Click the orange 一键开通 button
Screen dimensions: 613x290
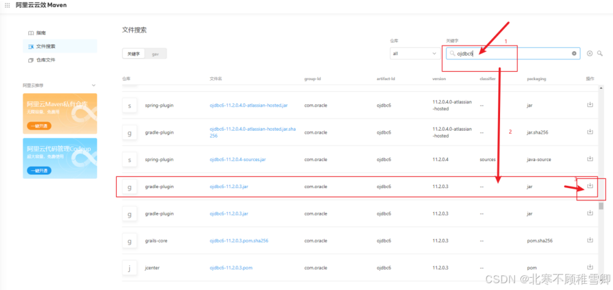click(x=39, y=126)
